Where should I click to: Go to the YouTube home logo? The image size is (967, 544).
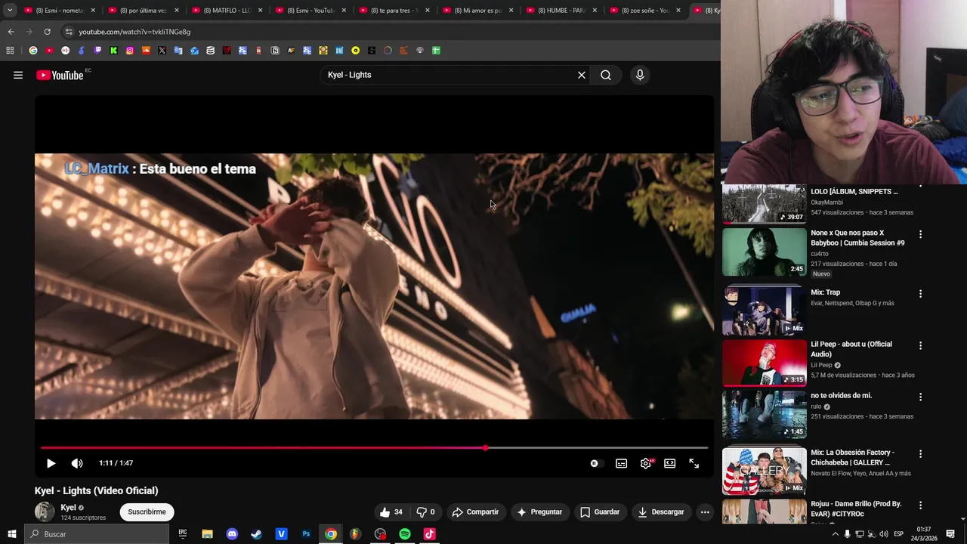pos(60,75)
